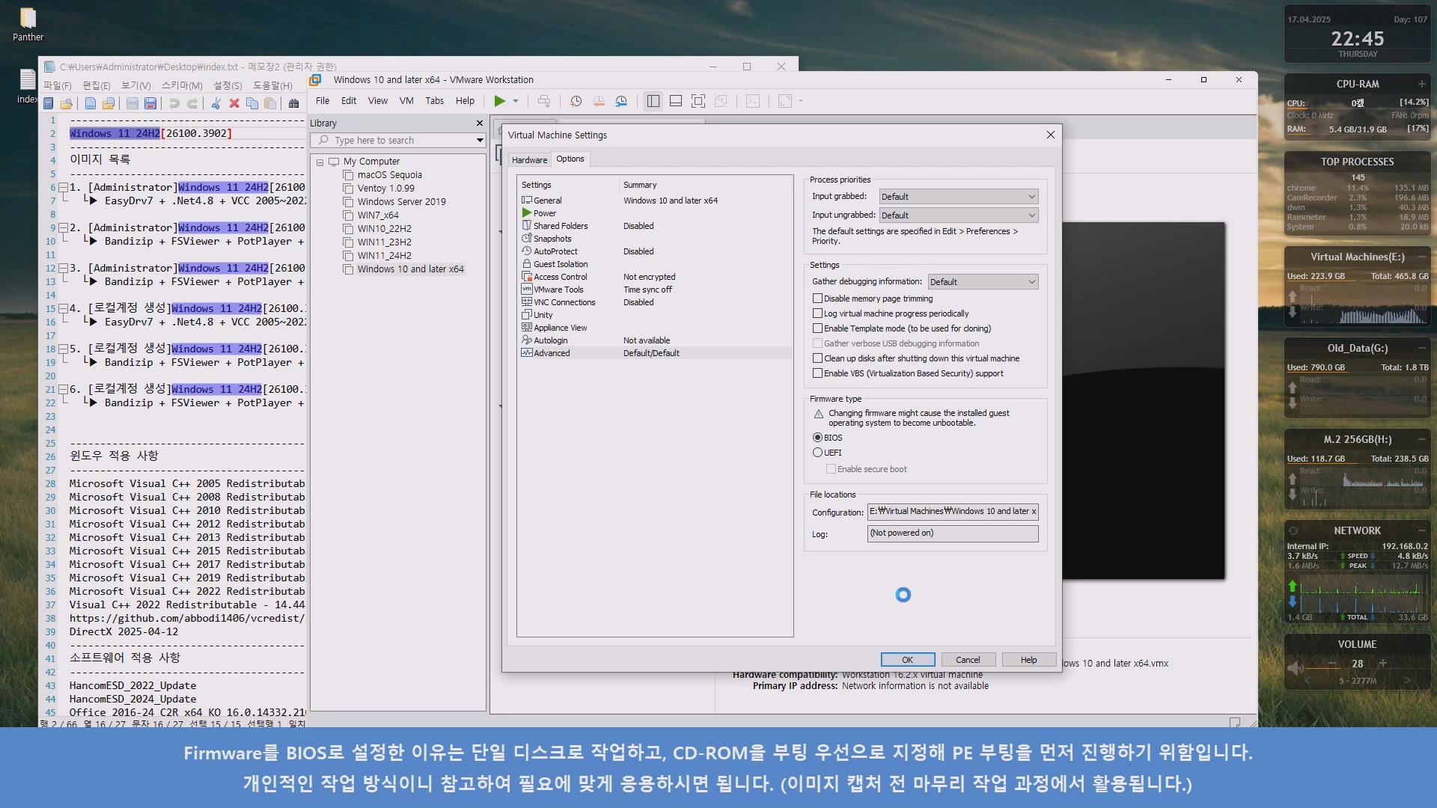Click the take snapshot clock icon
This screenshot has height=808, width=1437.
point(576,101)
